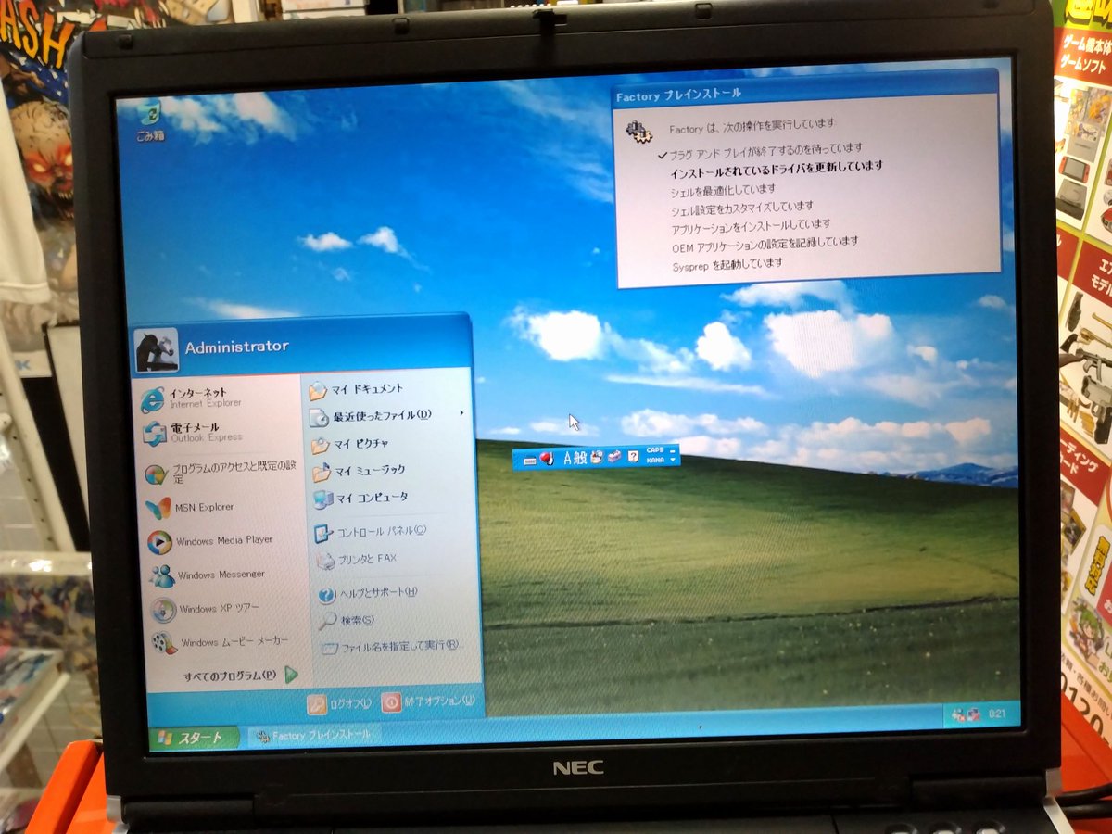This screenshot has height=834, width=1112.
Task: Expand 最近使ったファイル submenu
Action: point(387,415)
